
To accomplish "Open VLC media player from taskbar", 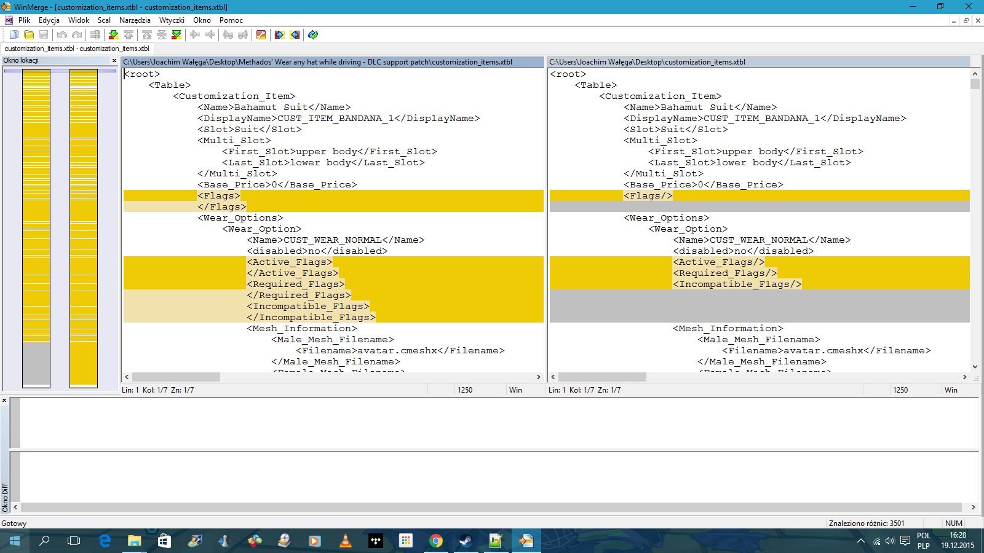I will click(x=346, y=541).
